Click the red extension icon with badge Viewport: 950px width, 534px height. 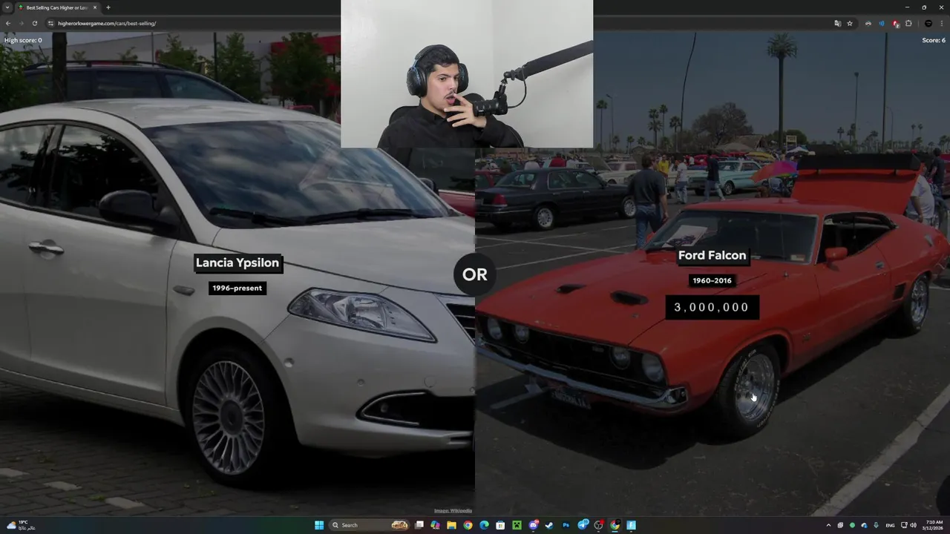[x=895, y=24]
